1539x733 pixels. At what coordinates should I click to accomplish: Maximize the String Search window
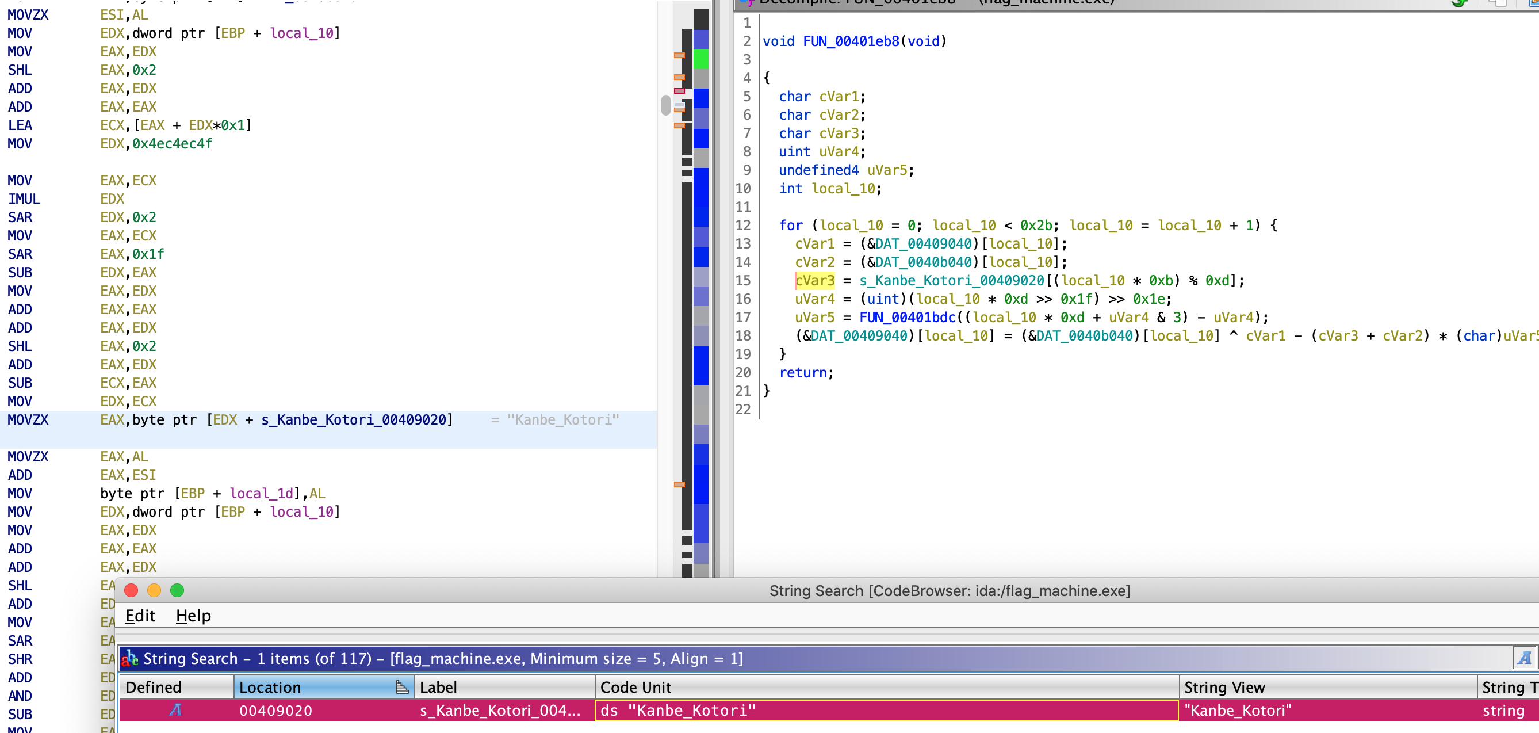[178, 591]
